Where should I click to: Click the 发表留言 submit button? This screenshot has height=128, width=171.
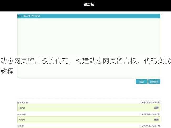tap(154, 82)
